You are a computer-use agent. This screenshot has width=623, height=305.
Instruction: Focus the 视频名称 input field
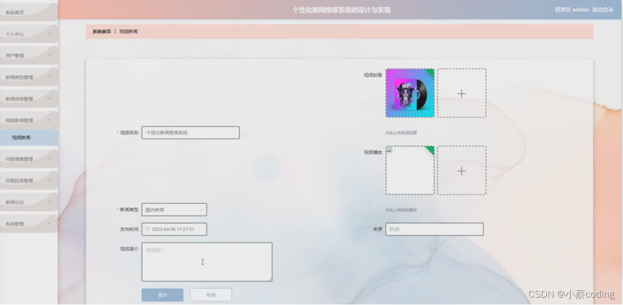tap(190, 133)
